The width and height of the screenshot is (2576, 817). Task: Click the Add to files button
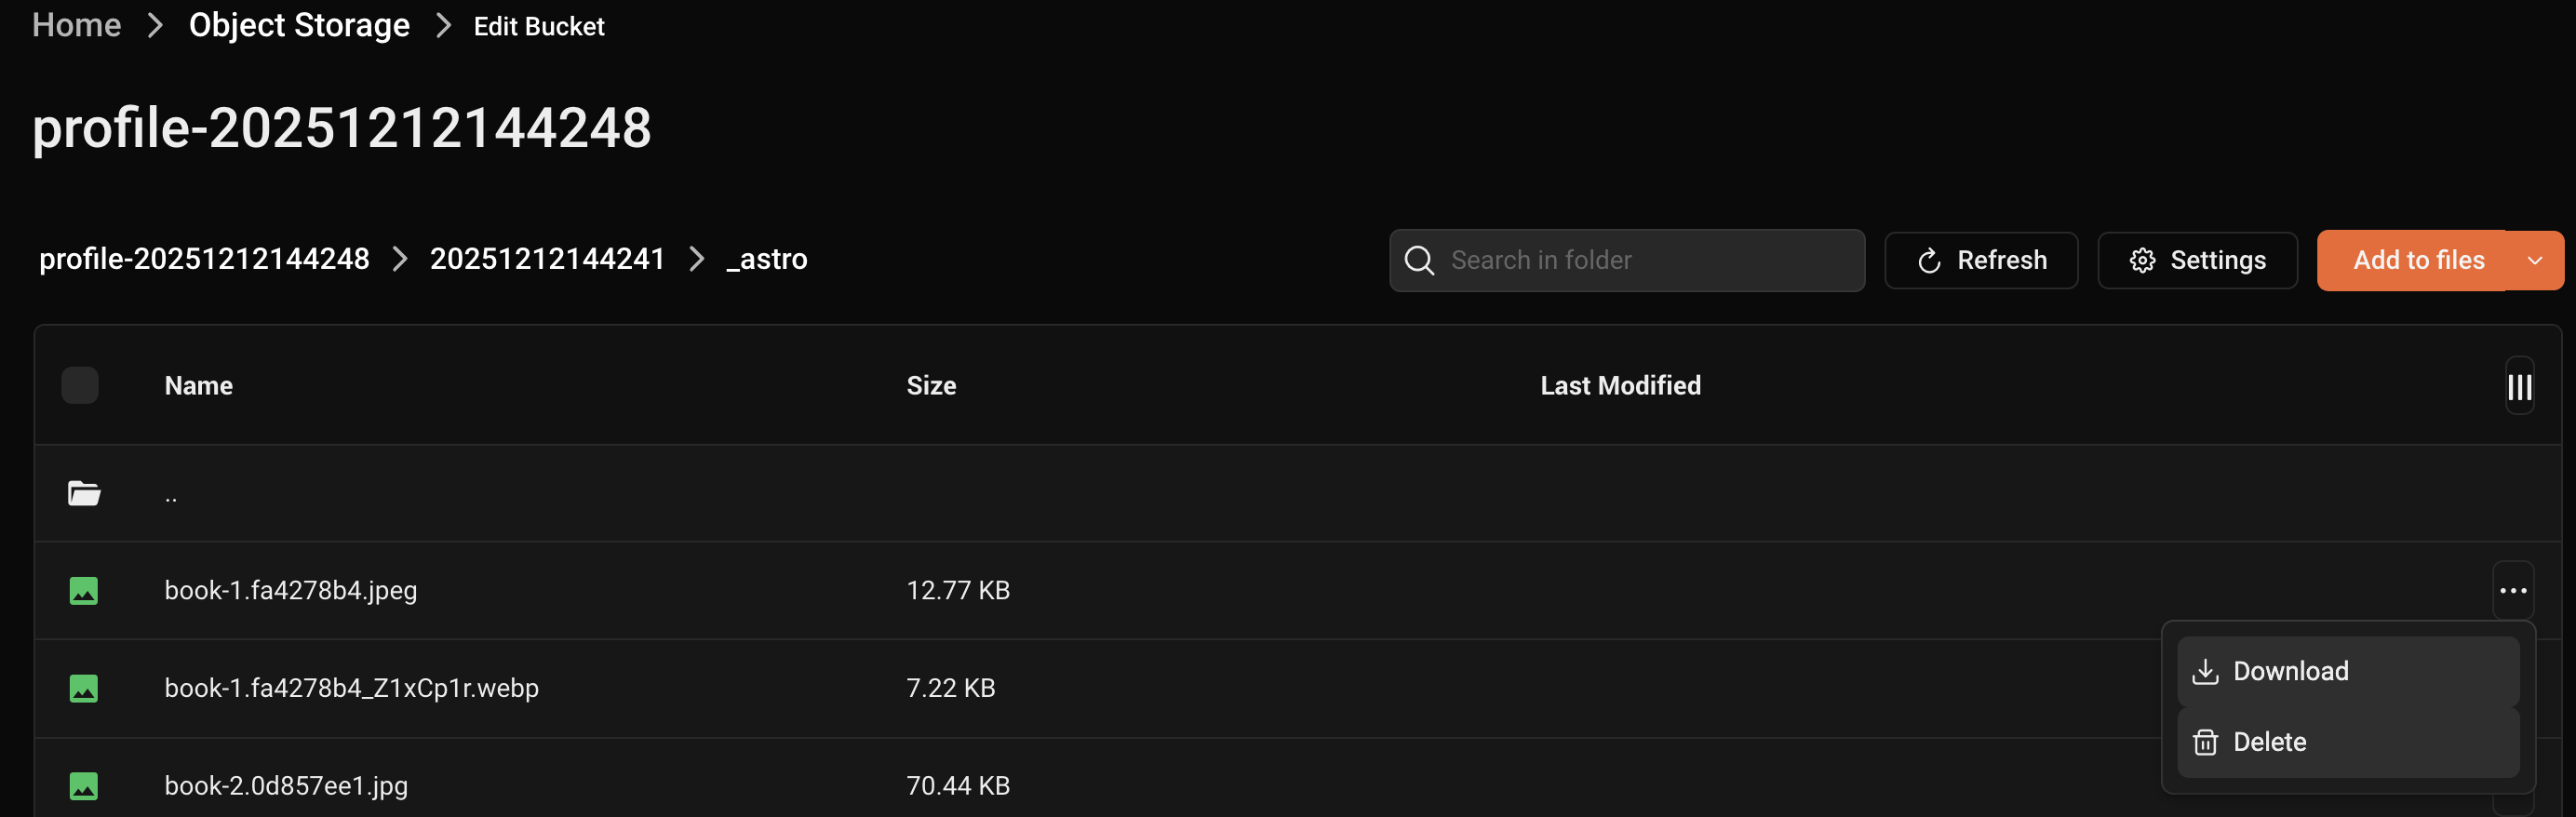click(2416, 261)
